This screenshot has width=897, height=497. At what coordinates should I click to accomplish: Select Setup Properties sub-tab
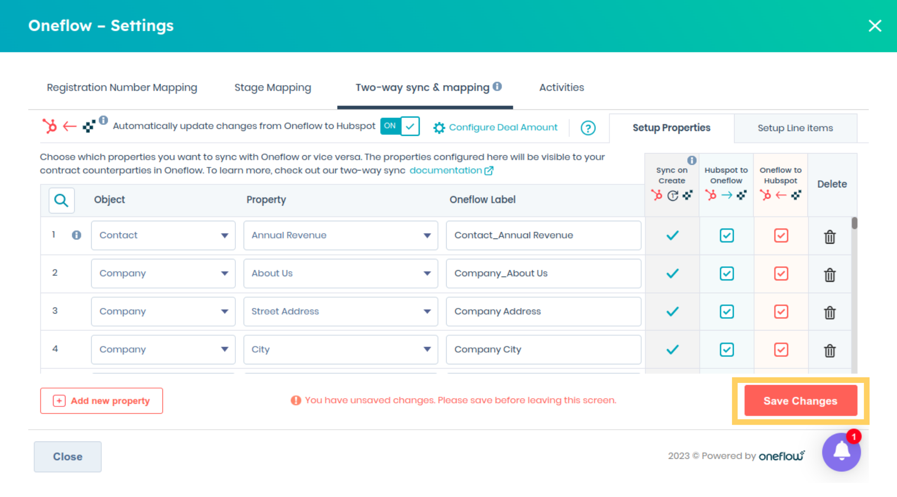pos(672,128)
